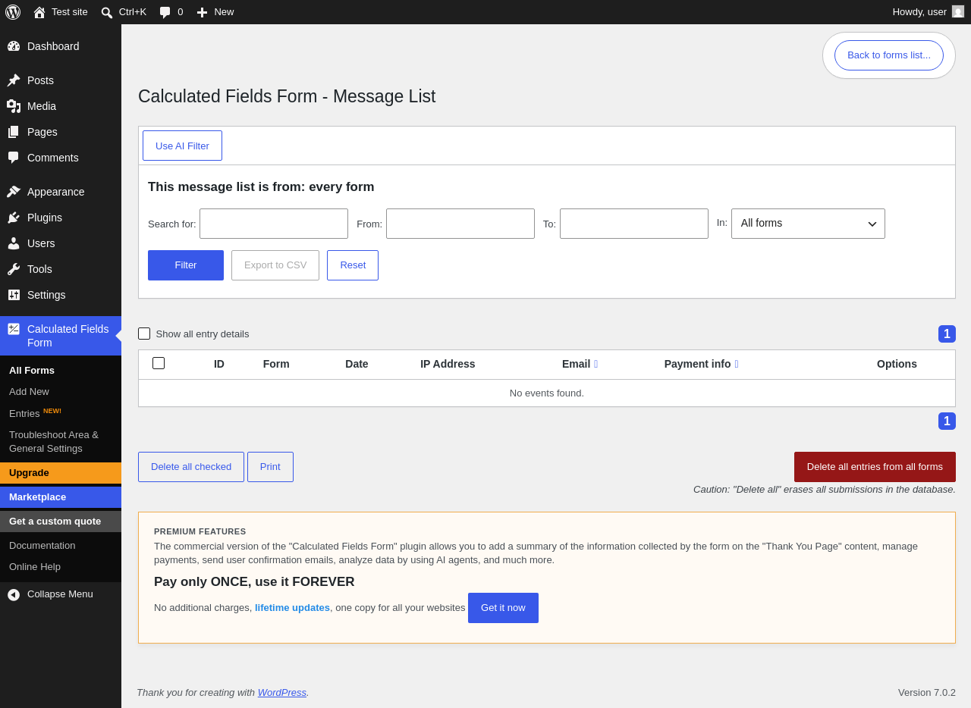Screen dimensions: 971x708
Task: Follow the lifetime updates link
Action: coord(292,608)
